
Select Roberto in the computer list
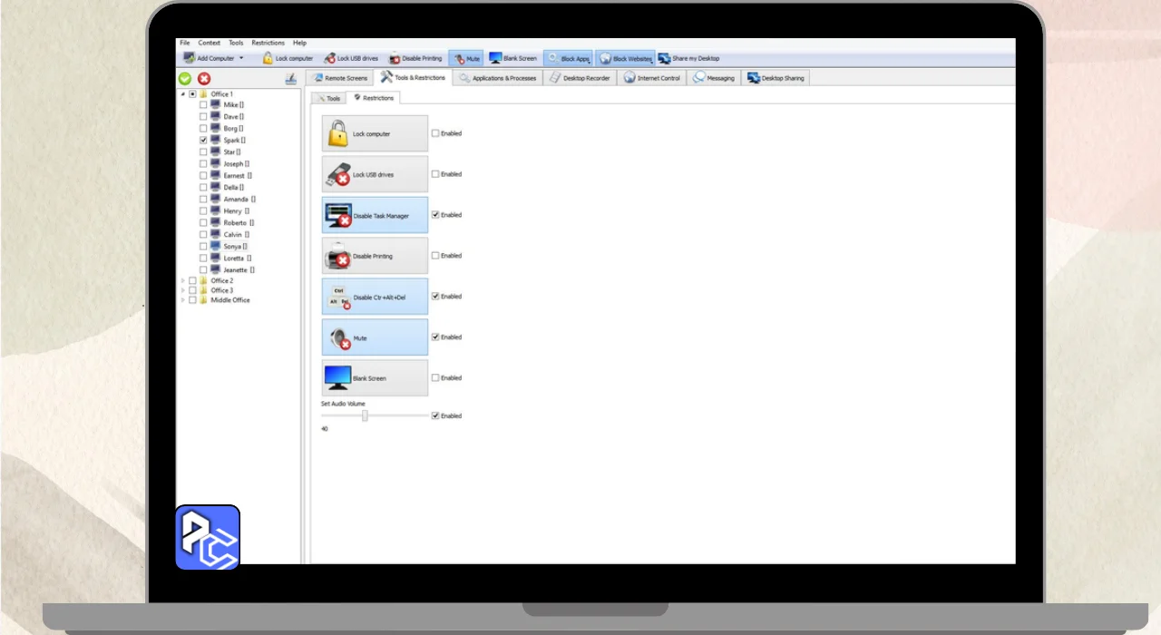coord(239,222)
